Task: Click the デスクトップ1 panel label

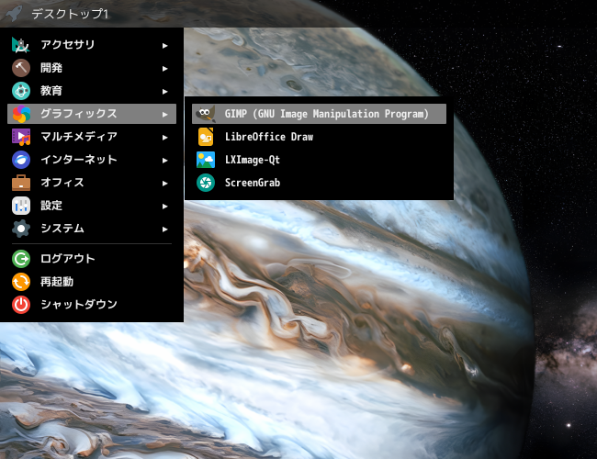Action: 70,14
